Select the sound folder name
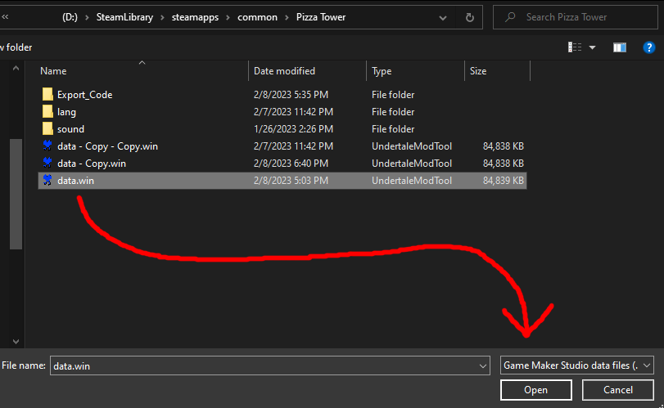Image resolution: width=664 pixels, height=408 pixels. click(70, 129)
